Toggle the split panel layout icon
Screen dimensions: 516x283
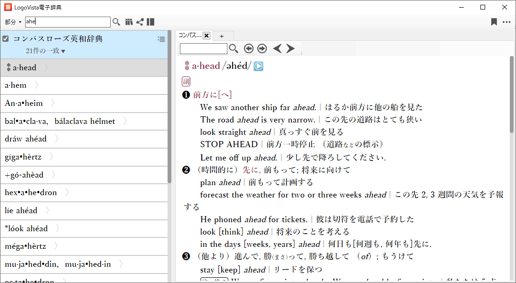click(x=150, y=22)
